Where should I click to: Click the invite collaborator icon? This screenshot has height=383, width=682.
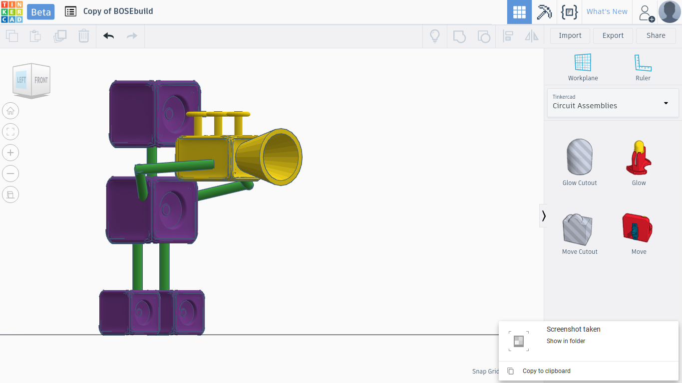coord(646,12)
